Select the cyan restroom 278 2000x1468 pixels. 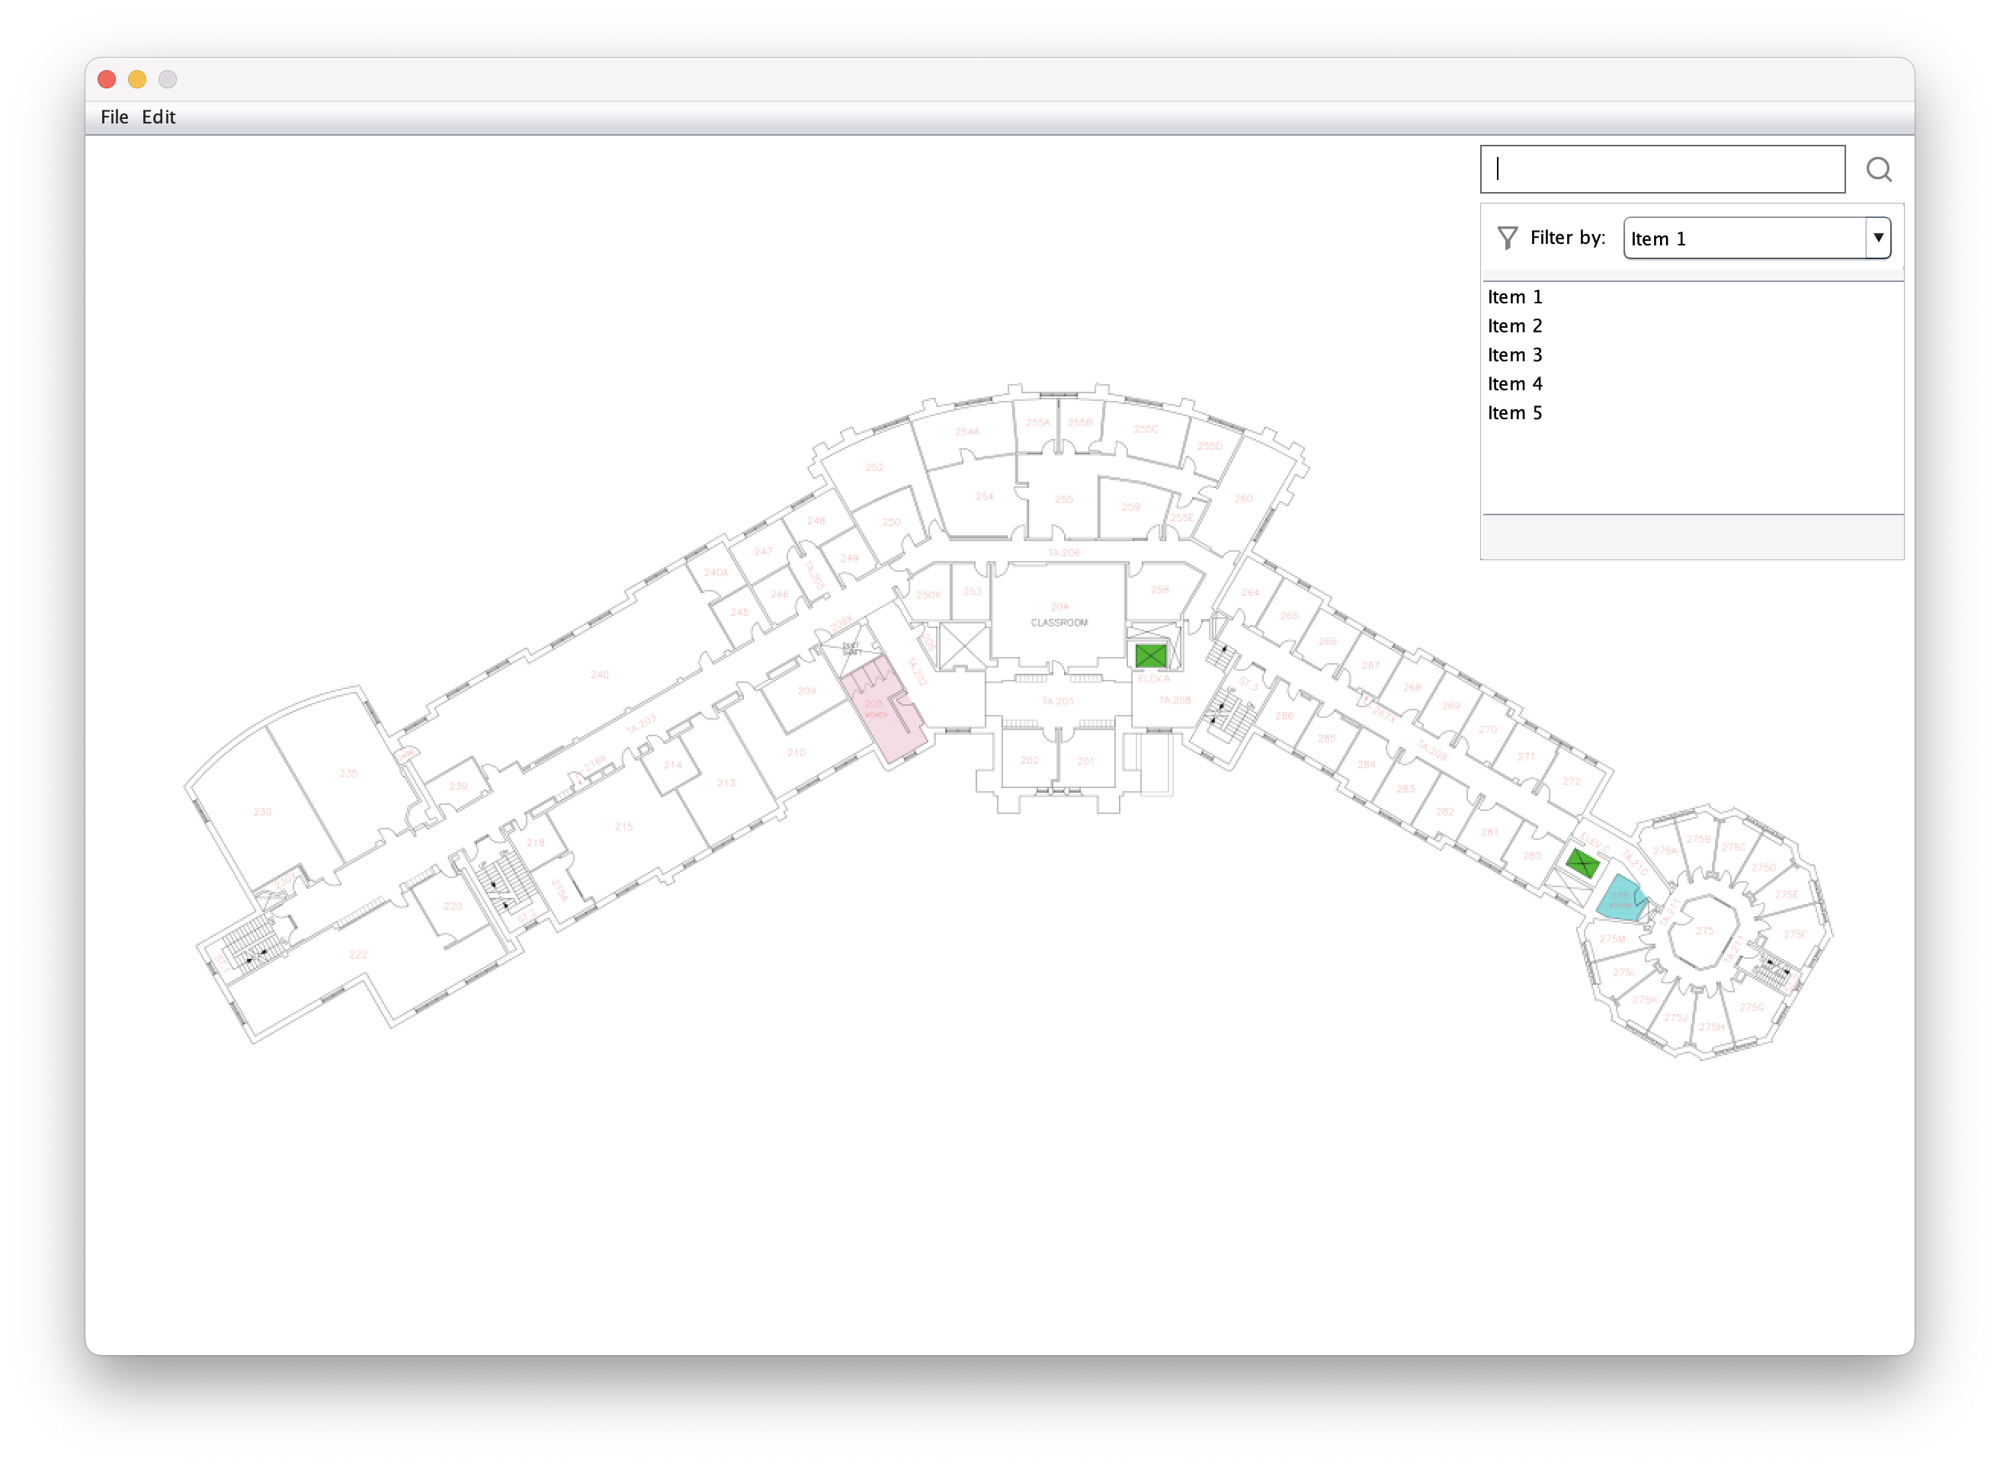click(x=1619, y=899)
